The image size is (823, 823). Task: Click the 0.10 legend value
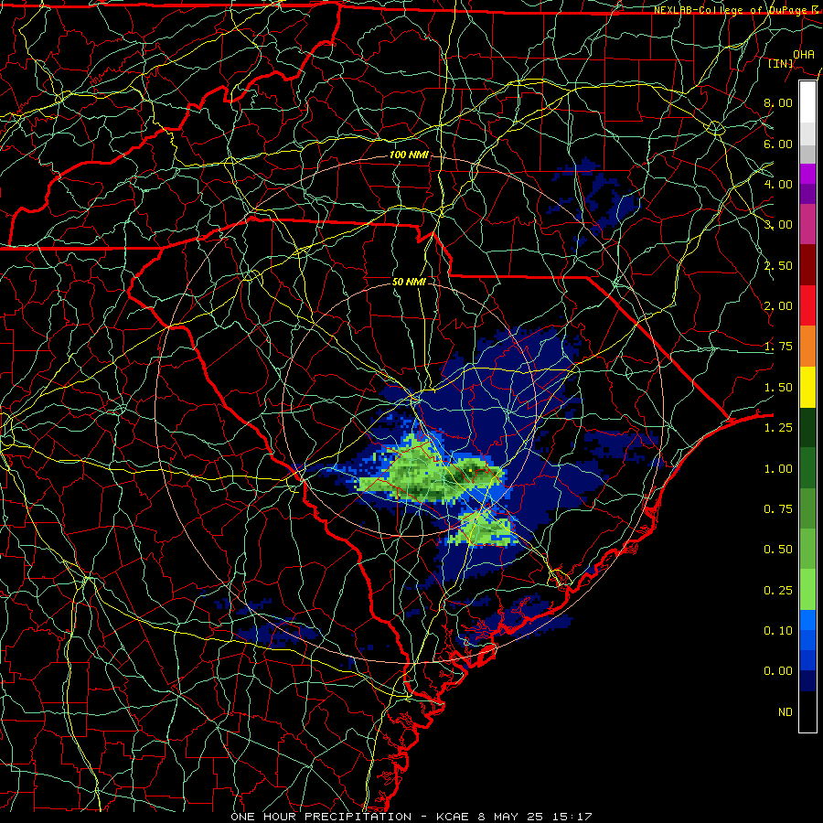778,631
